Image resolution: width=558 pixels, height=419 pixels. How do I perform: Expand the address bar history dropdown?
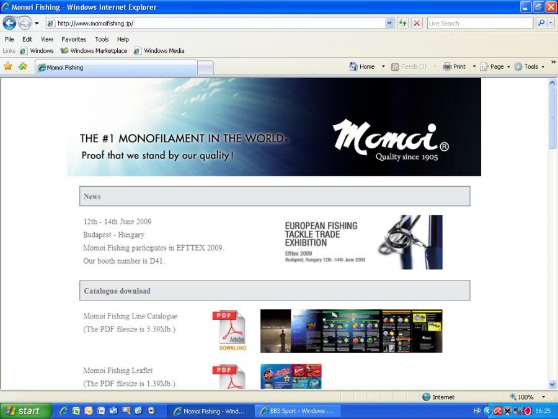point(389,23)
